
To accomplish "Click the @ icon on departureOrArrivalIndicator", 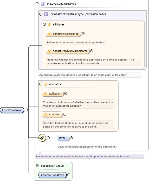I will pyautogui.click(x=49, y=51).
